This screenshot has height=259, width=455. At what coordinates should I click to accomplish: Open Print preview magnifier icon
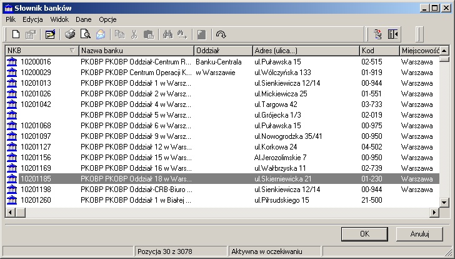pyautogui.click(x=85, y=34)
